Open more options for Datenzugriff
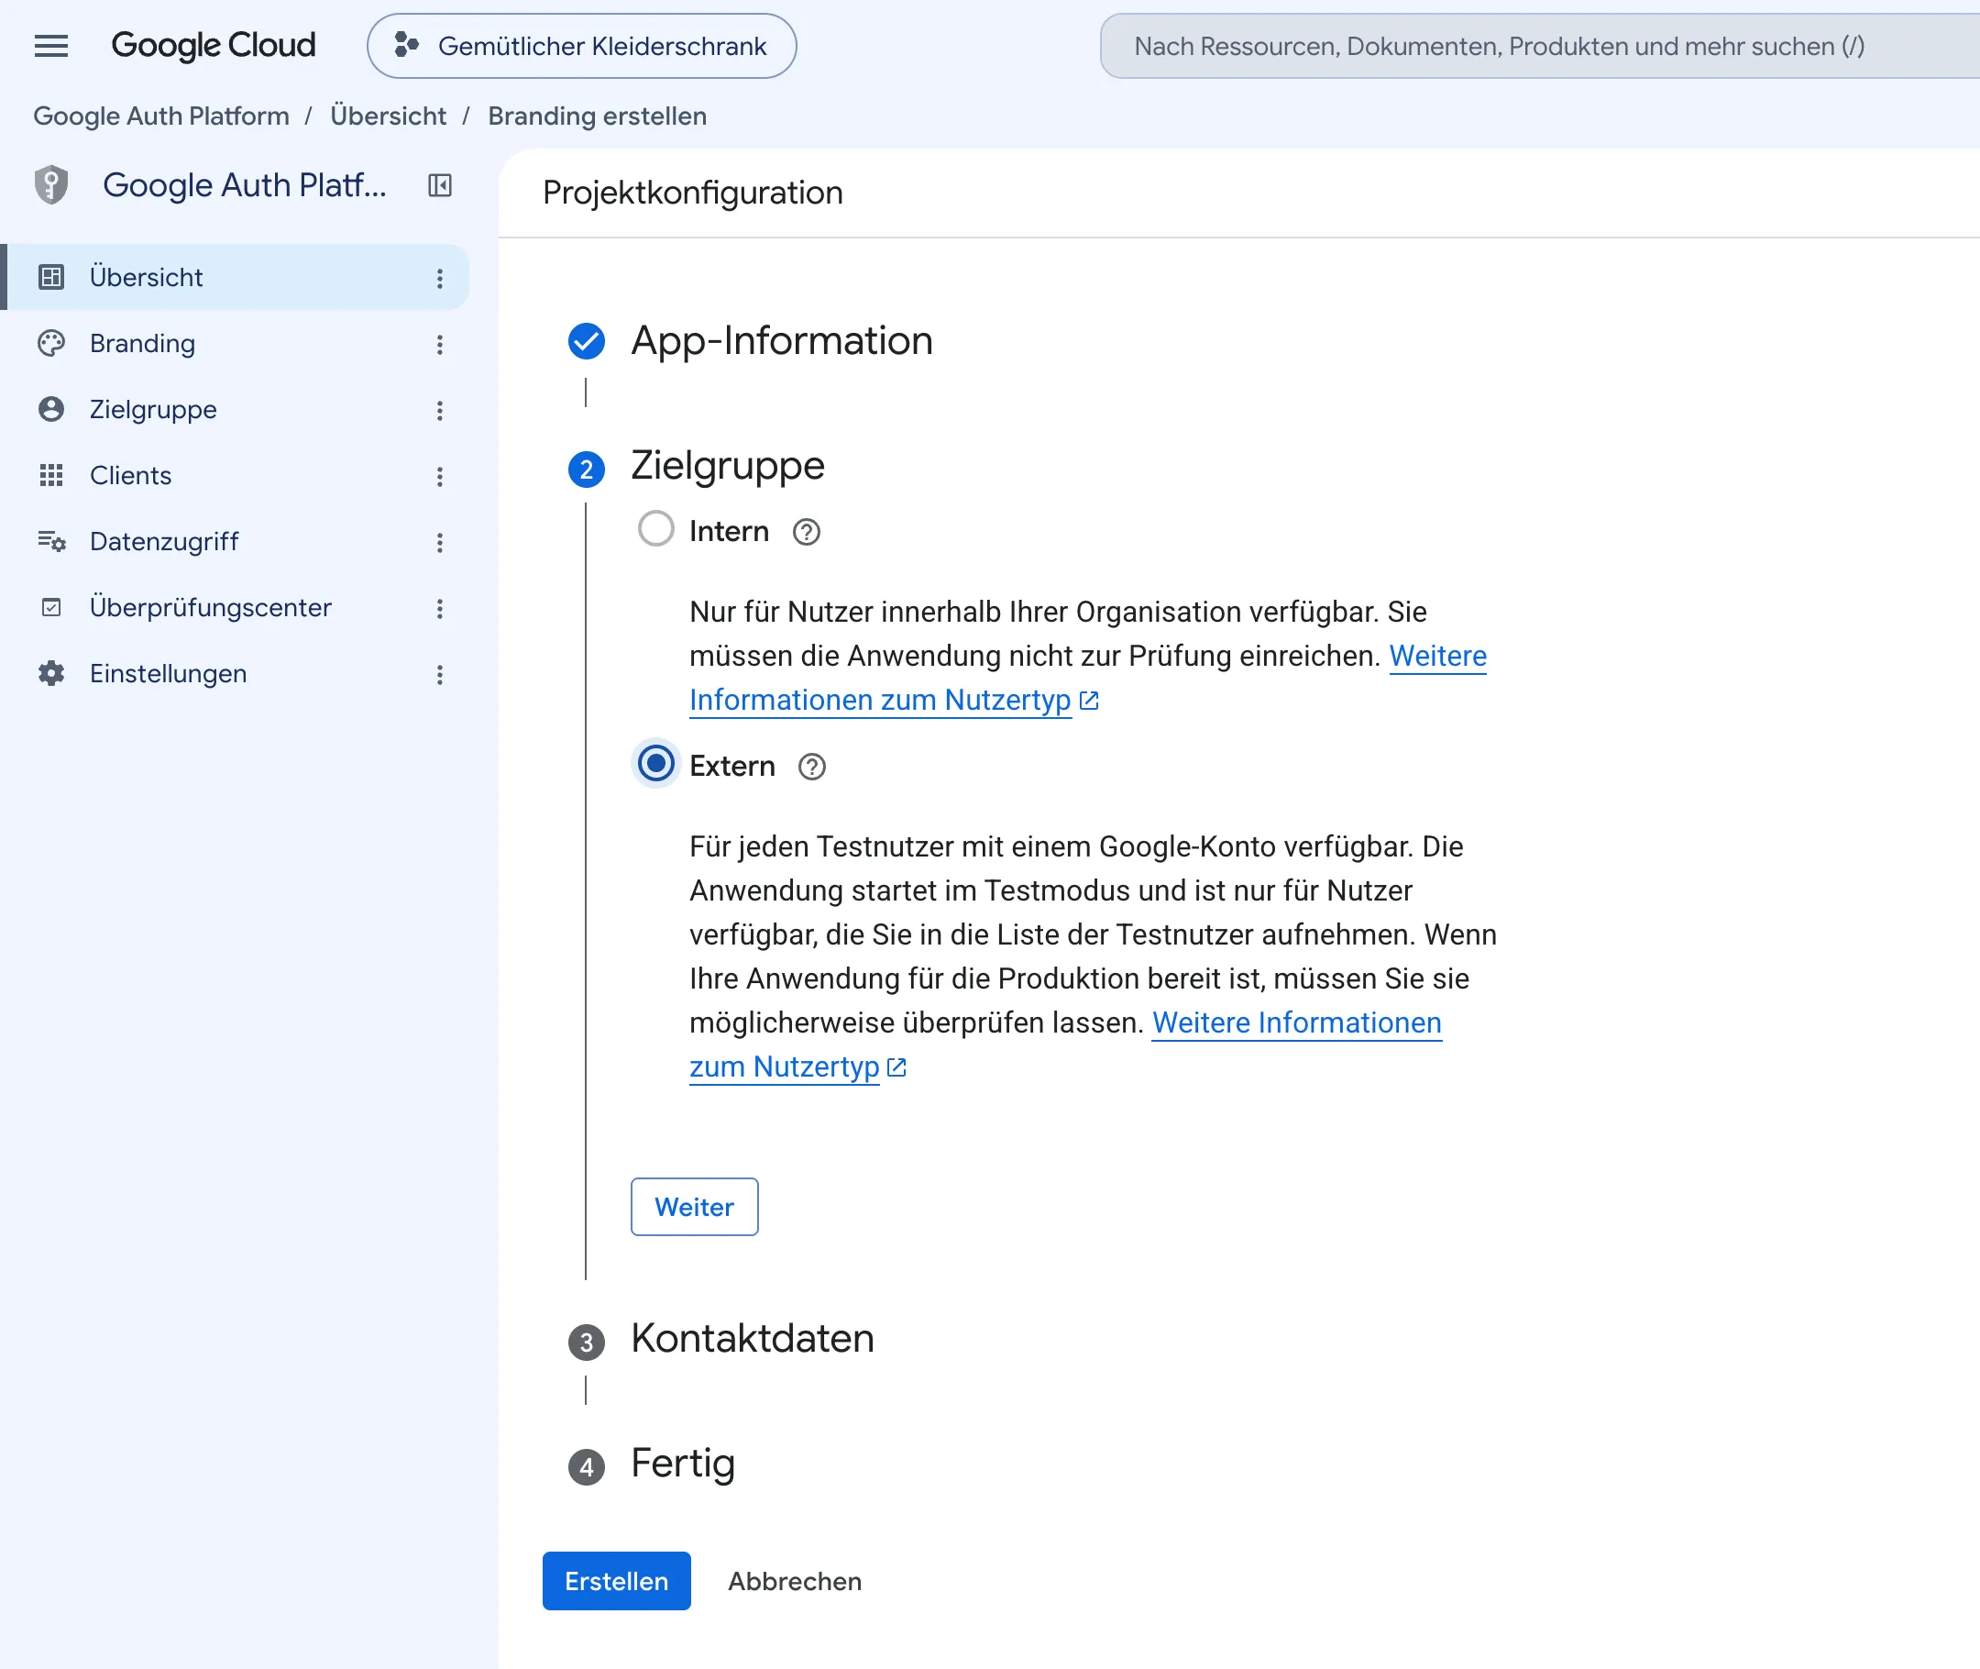Image resolution: width=1980 pixels, height=1669 pixels. click(x=440, y=543)
